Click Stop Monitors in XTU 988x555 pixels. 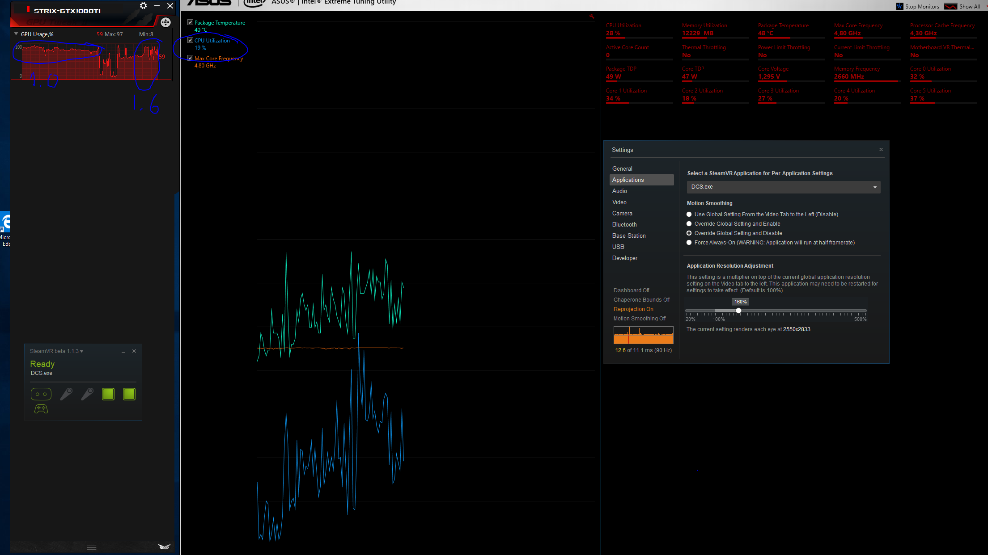(x=922, y=7)
